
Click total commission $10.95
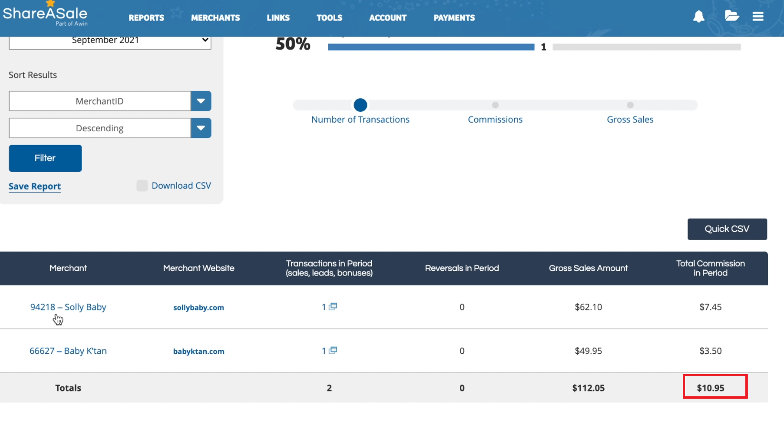coord(710,388)
